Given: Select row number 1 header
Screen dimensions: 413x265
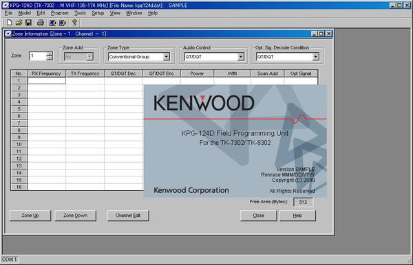Looking at the screenshot, I should tap(19, 80).
